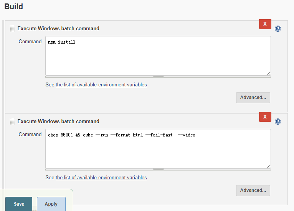
Task: Click resize bar under npm install field
Action: (x=158, y=76)
